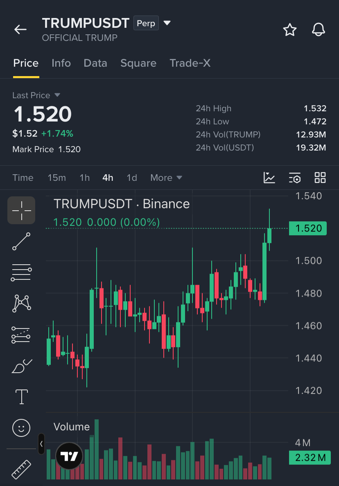Click the Volume indicator label
This screenshot has width=339, height=486.
(x=72, y=427)
